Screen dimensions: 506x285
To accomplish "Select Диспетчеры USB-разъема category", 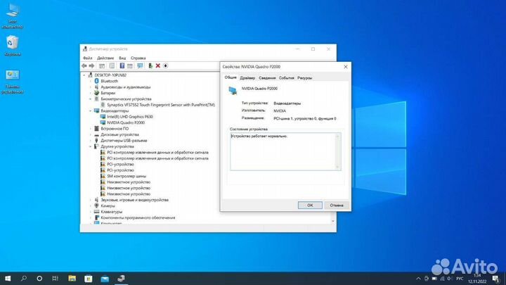I will click(124, 141).
